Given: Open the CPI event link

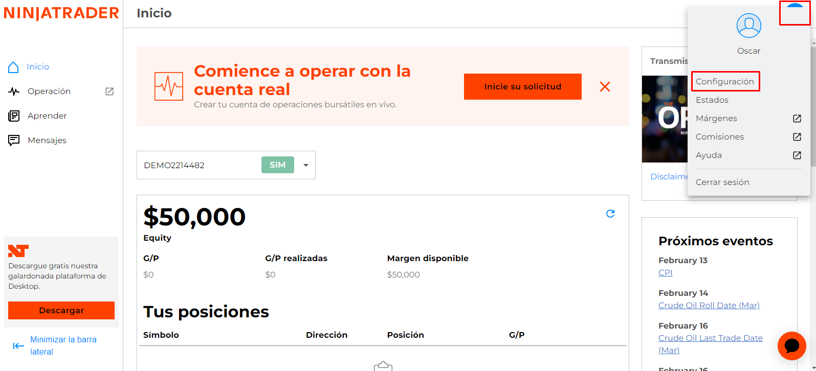Looking at the screenshot, I should tap(666, 273).
